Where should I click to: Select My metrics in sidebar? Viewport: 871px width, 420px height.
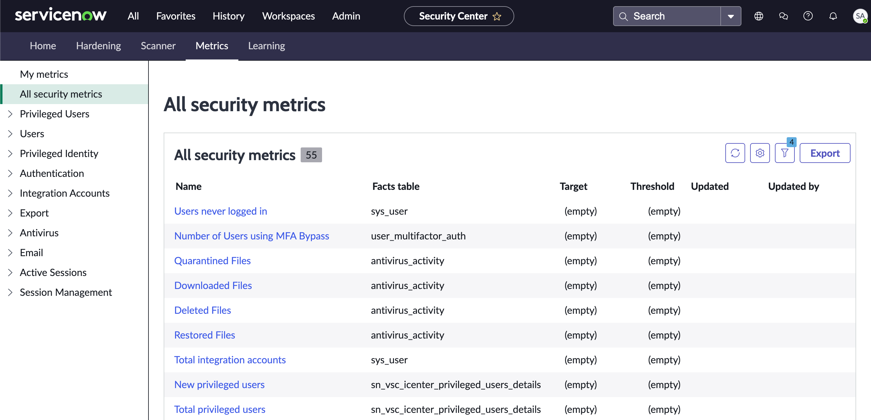(44, 74)
